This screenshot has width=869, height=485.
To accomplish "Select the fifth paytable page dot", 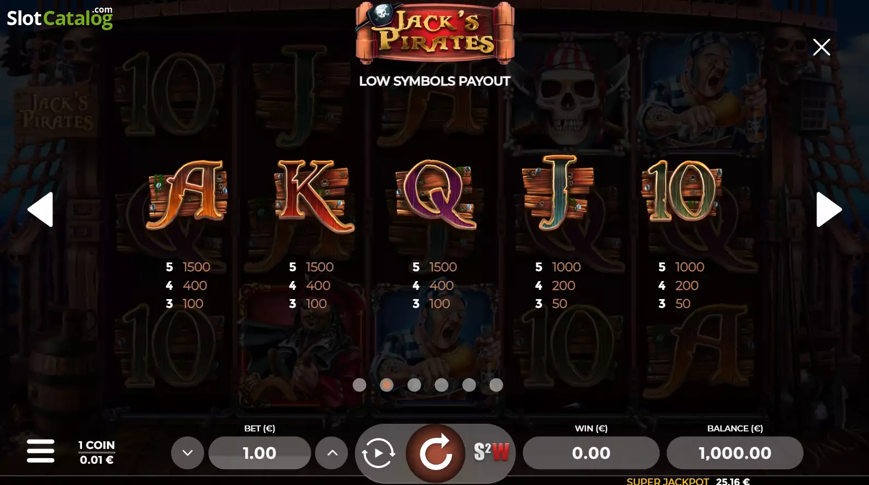I will [469, 385].
